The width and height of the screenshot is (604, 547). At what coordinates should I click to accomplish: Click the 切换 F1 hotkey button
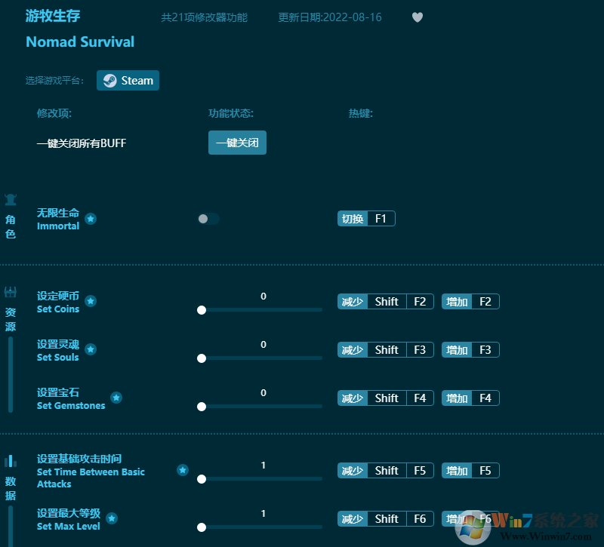click(x=366, y=218)
